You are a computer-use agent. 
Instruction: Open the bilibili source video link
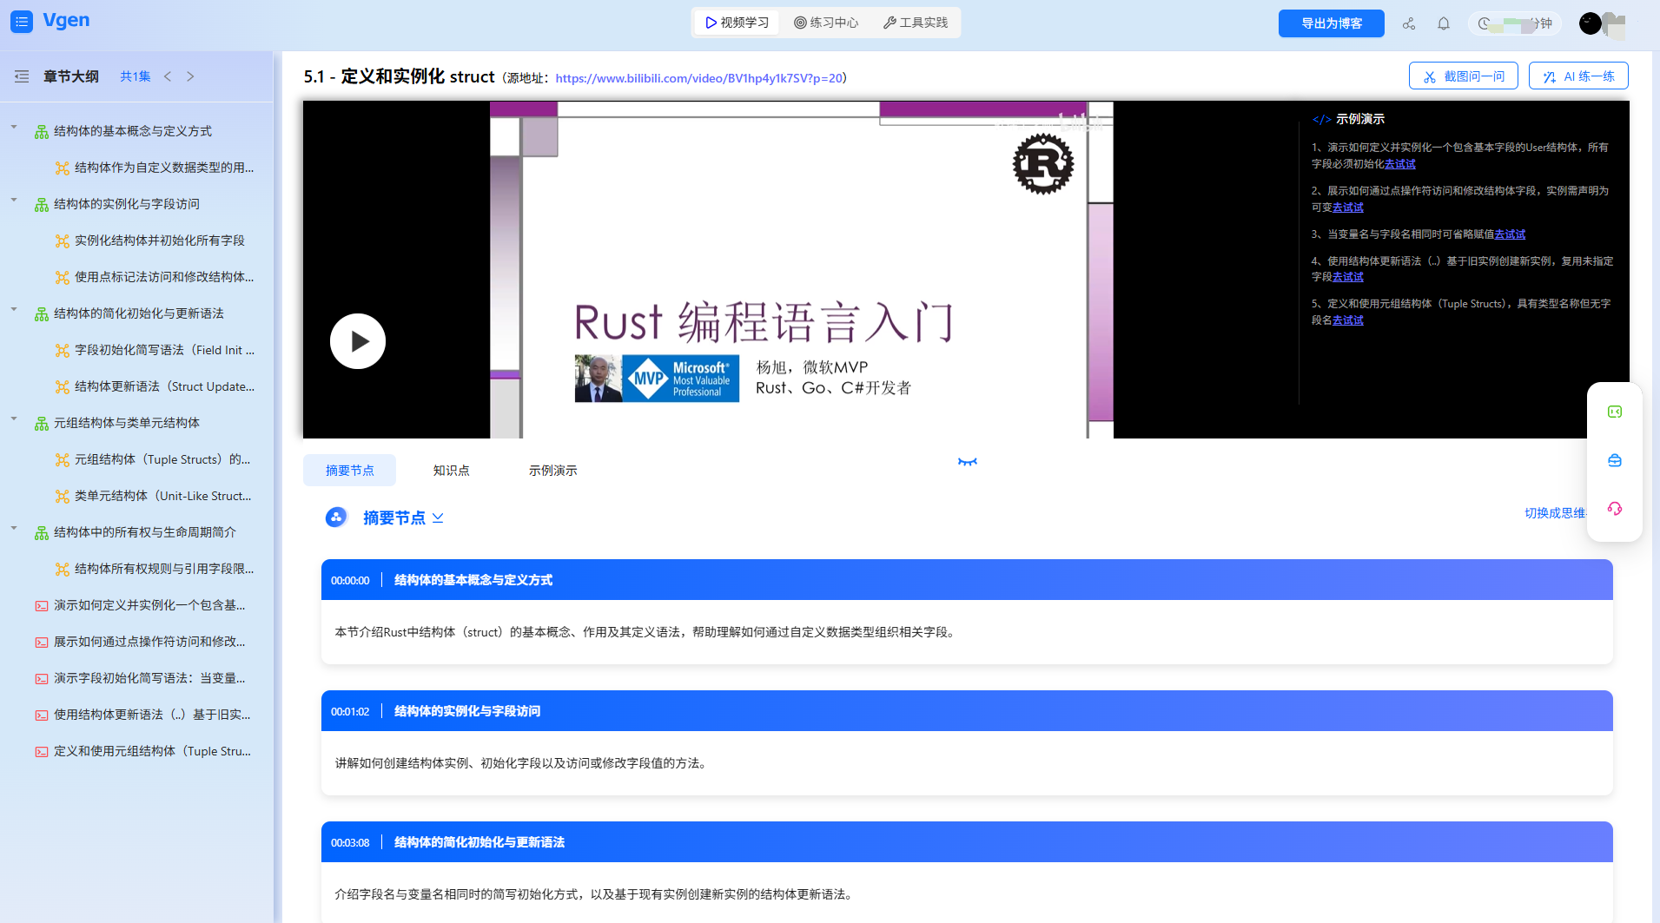click(699, 78)
